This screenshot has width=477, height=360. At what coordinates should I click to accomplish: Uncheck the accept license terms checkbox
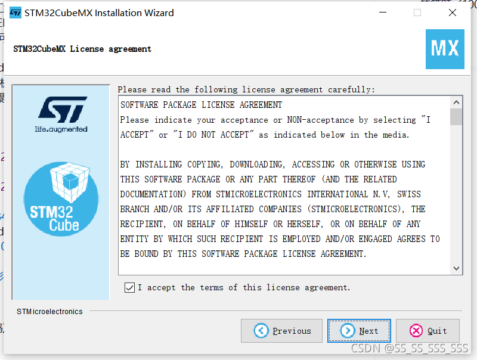coord(129,287)
